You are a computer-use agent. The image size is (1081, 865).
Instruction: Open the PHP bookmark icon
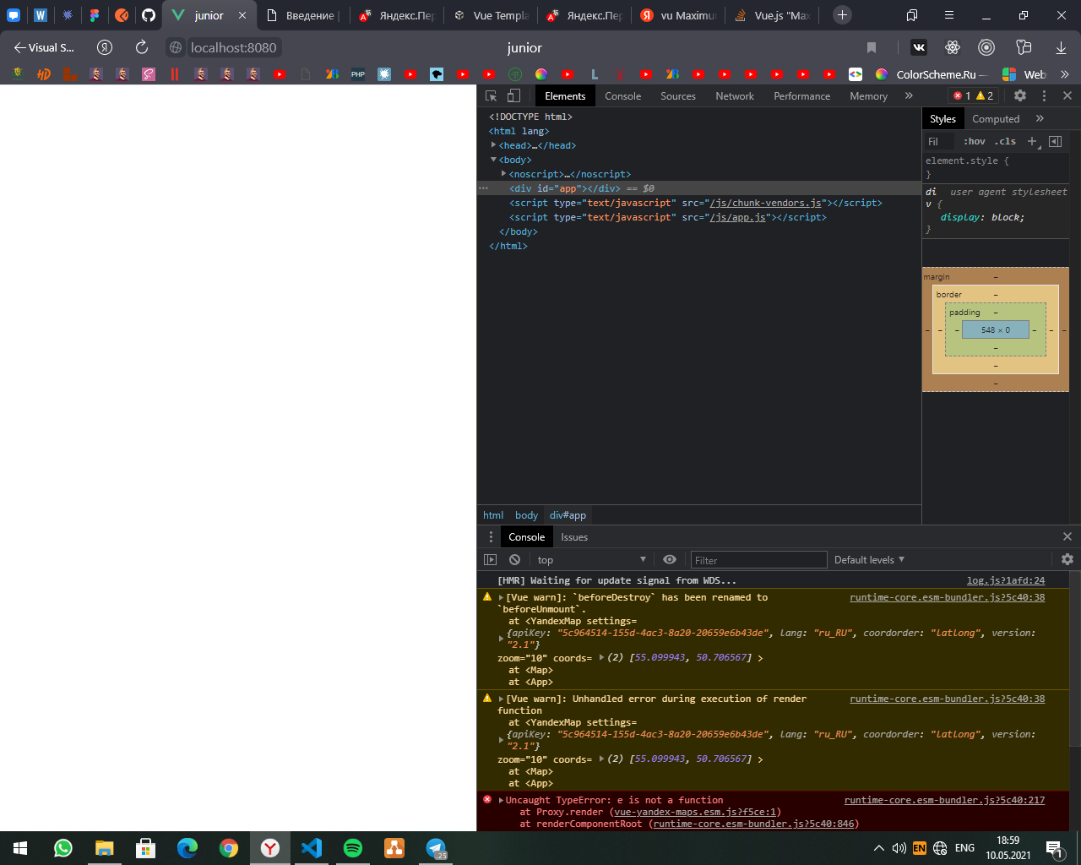point(358,74)
